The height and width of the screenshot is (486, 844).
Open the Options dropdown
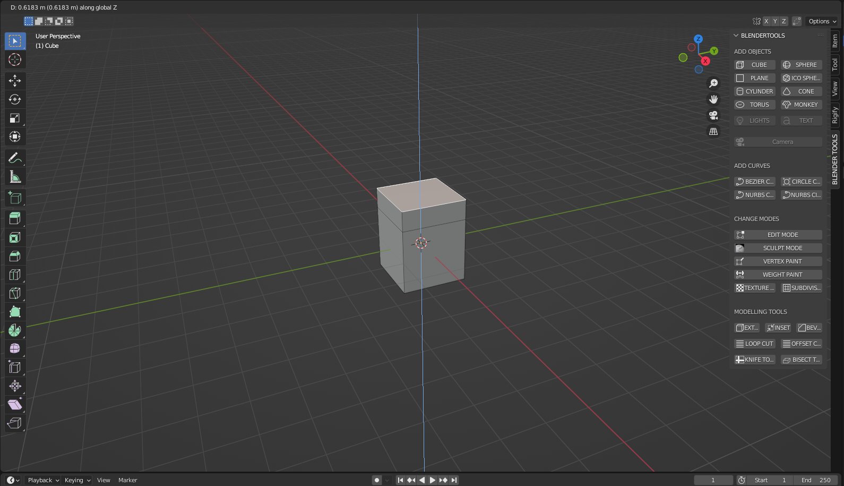pos(822,21)
